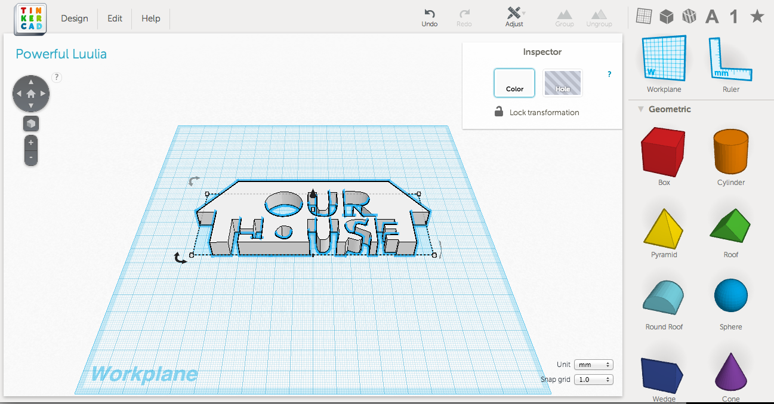This screenshot has height=404, width=774.
Task: Select the Box shape from Geometric panel
Action: 664,151
